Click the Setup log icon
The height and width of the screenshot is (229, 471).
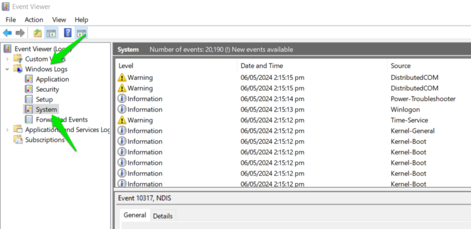[29, 99]
